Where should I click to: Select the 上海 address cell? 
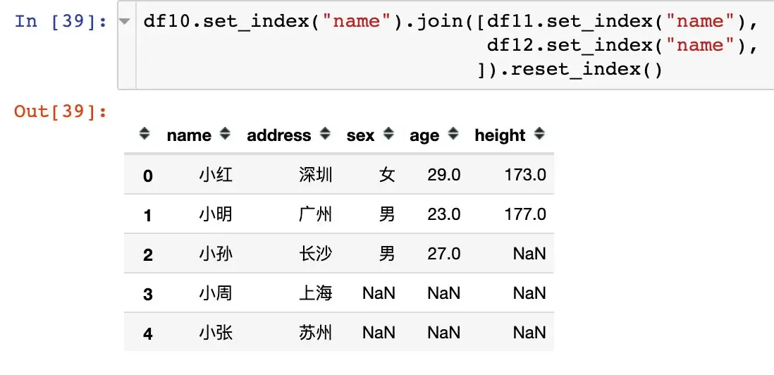point(315,293)
